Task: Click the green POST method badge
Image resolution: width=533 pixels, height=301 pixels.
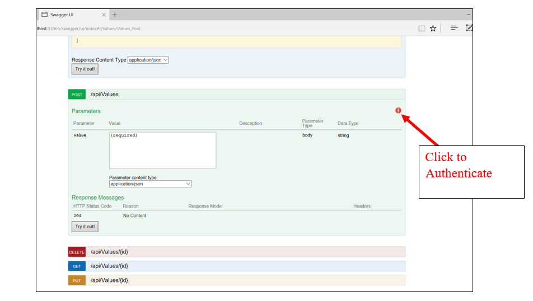Action: point(77,95)
